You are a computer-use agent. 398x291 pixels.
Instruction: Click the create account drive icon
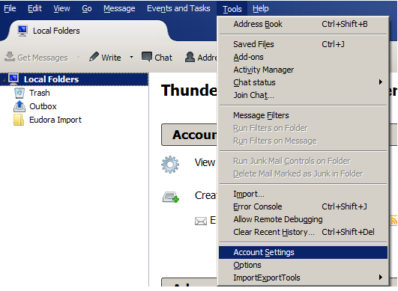pos(171,197)
